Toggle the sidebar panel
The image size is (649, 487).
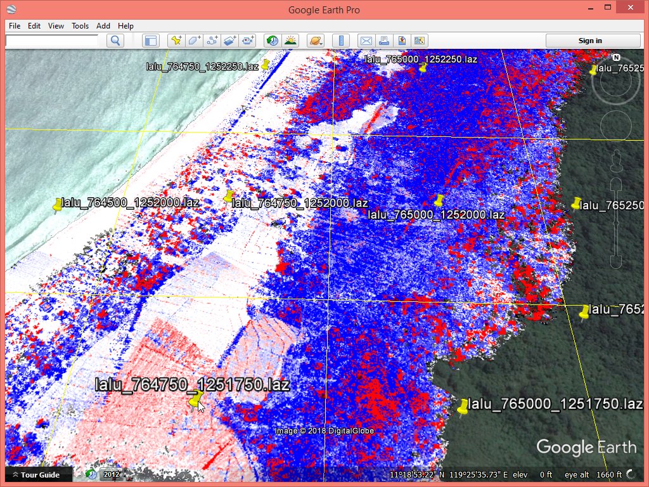pyautogui.click(x=150, y=41)
